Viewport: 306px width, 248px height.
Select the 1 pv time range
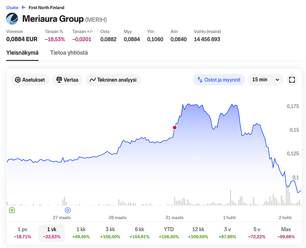(22, 233)
